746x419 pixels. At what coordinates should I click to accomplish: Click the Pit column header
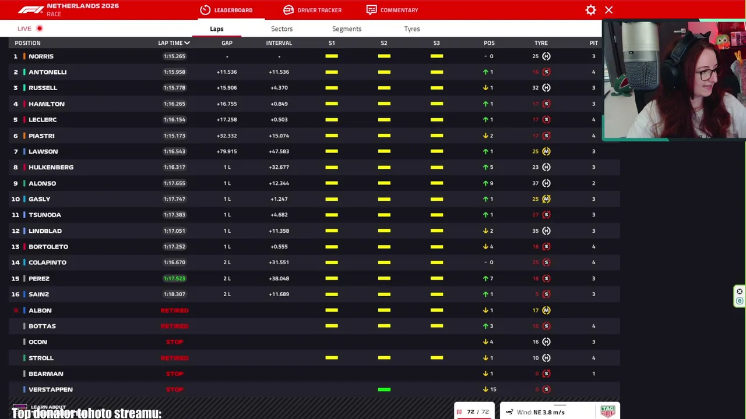tap(593, 43)
